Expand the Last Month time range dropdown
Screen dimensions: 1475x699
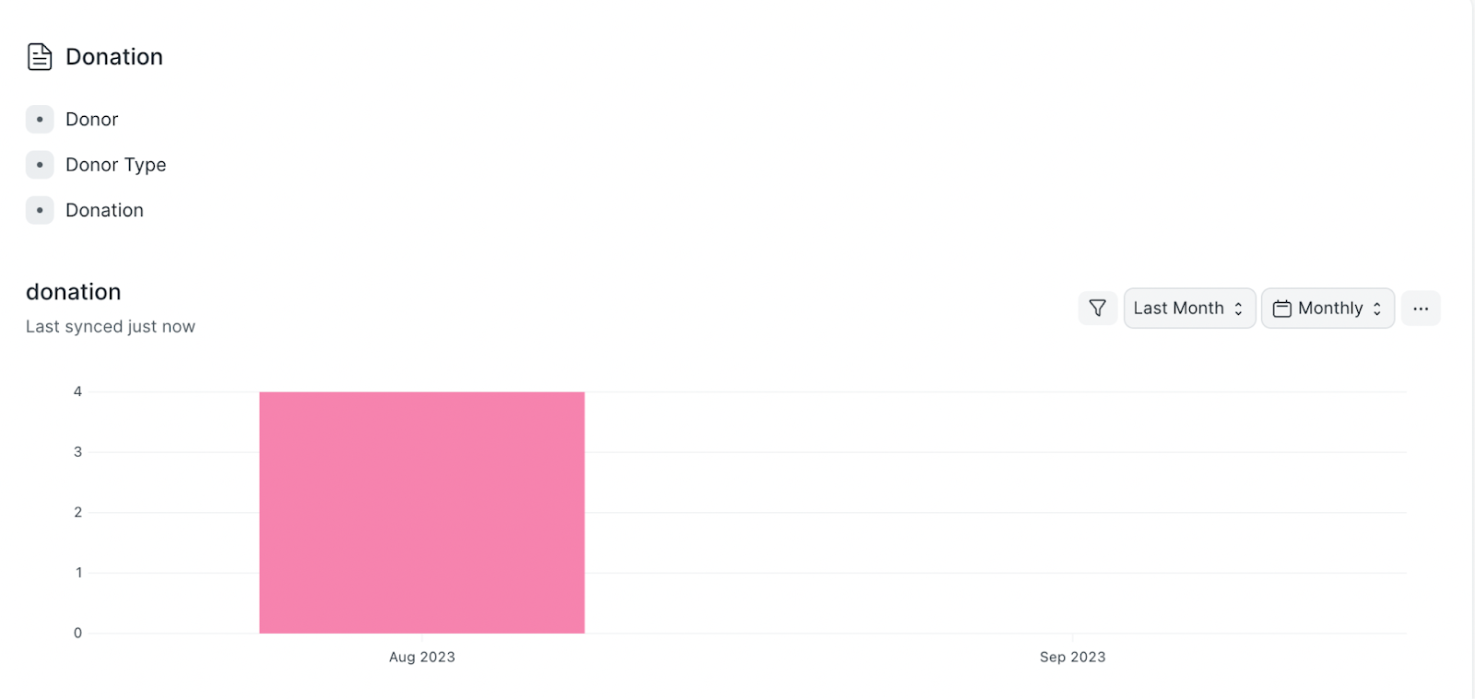[x=1189, y=309]
